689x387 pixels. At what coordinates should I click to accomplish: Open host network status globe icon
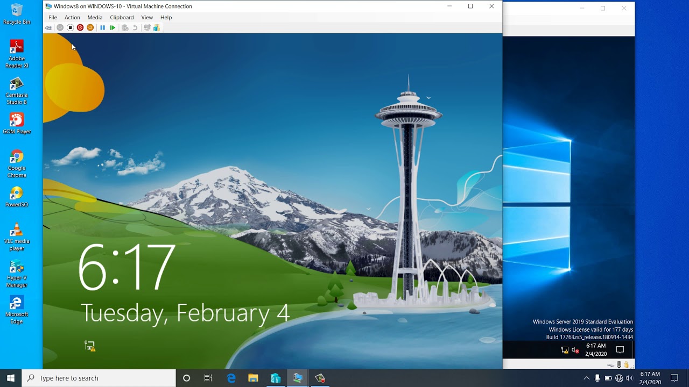click(619, 378)
